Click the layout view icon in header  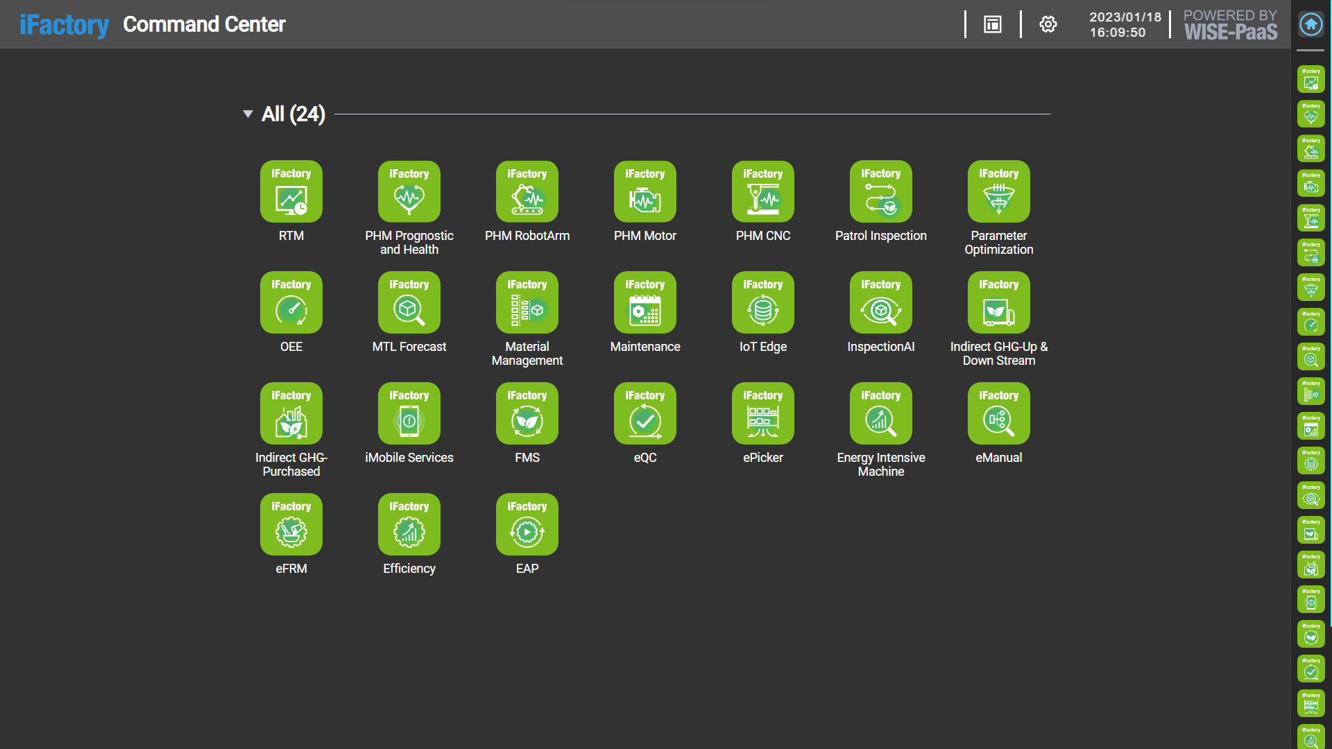[993, 24]
